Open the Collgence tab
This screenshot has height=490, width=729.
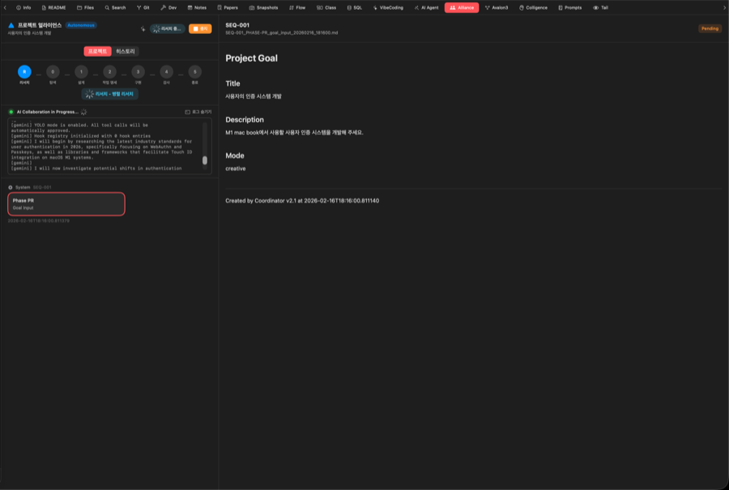coord(532,7)
